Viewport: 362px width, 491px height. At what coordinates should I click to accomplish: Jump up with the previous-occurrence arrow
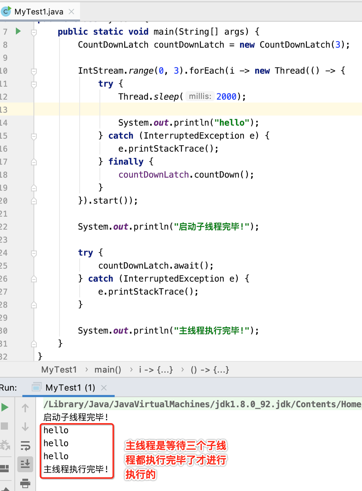25,407
